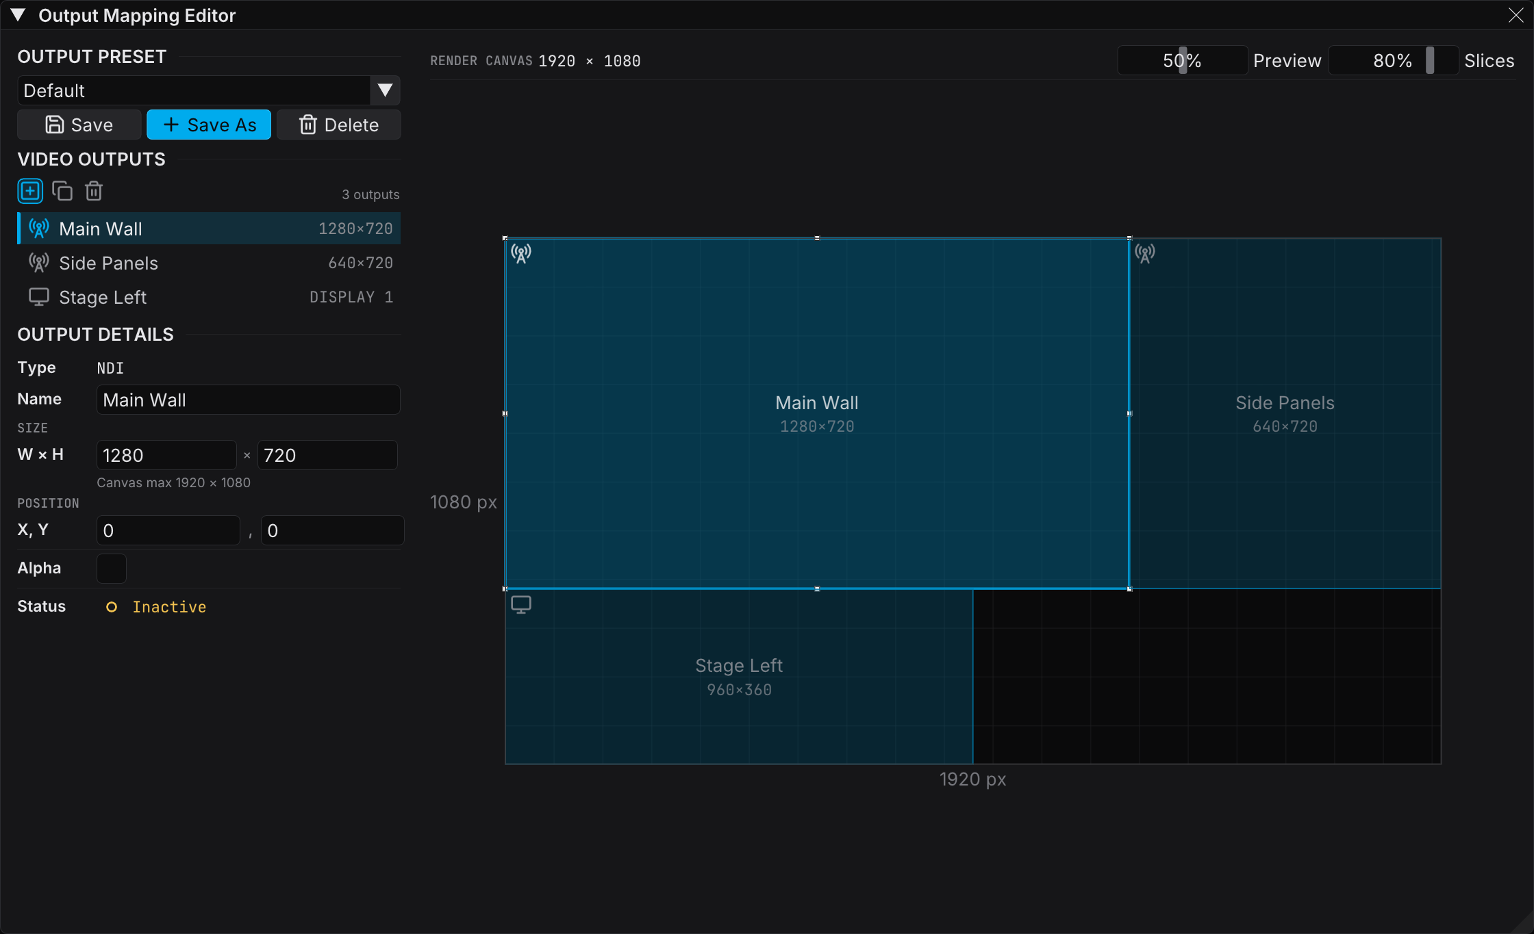Click Main Wall bottom-middle resize handle
Image resolution: width=1534 pixels, height=934 pixels.
817,588
